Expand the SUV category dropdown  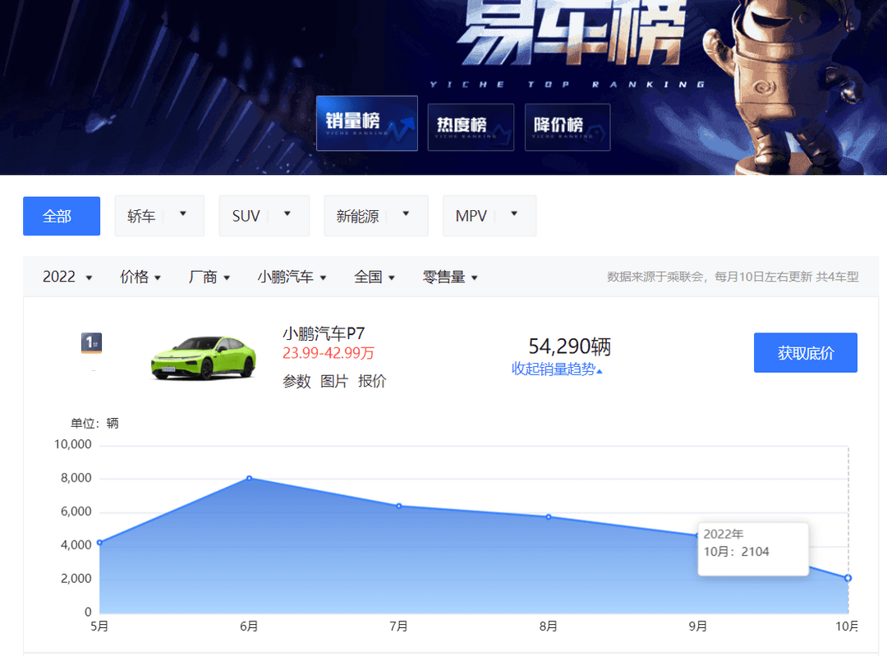click(x=264, y=216)
